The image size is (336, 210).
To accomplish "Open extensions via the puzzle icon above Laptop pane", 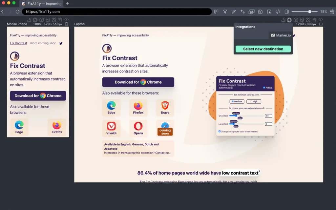I will (x=289, y=20).
